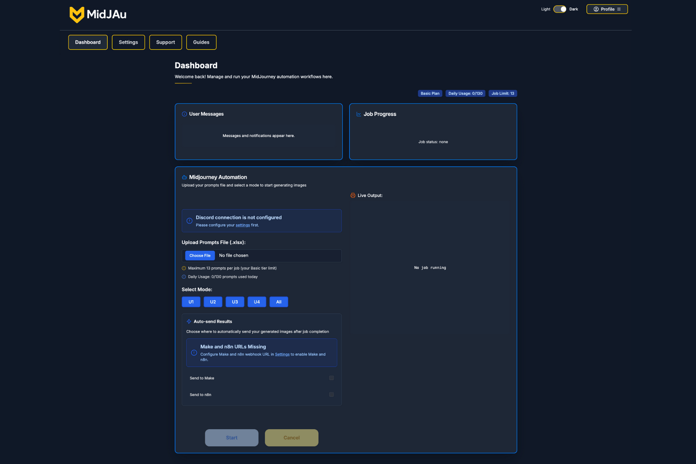Click the info icon next to Daily Usage prompts note

click(183, 277)
